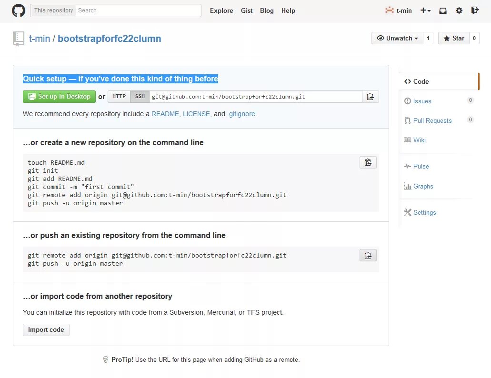This screenshot has height=378, width=491.
Task: Click the 'git push -u origin master' line in new-repo block
Action: [75, 203]
